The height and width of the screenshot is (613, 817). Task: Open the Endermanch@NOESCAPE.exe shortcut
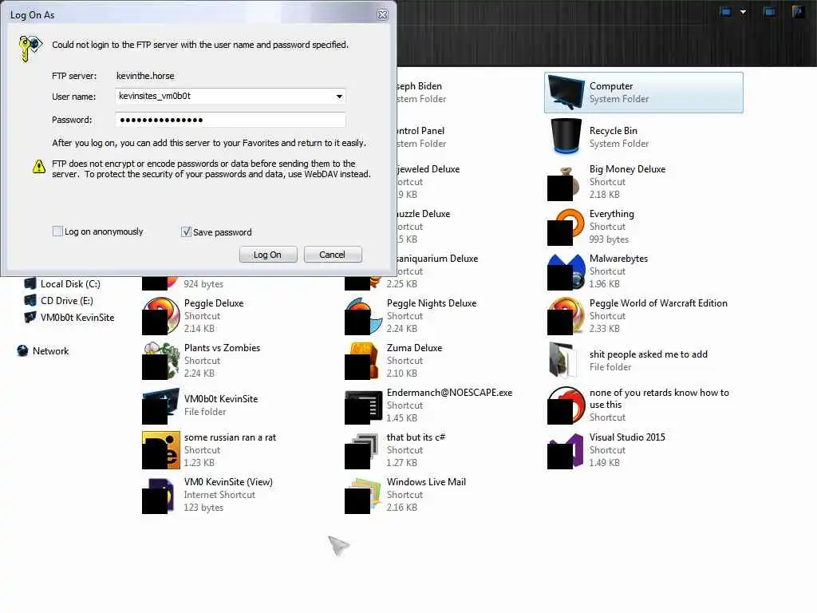(363, 405)
